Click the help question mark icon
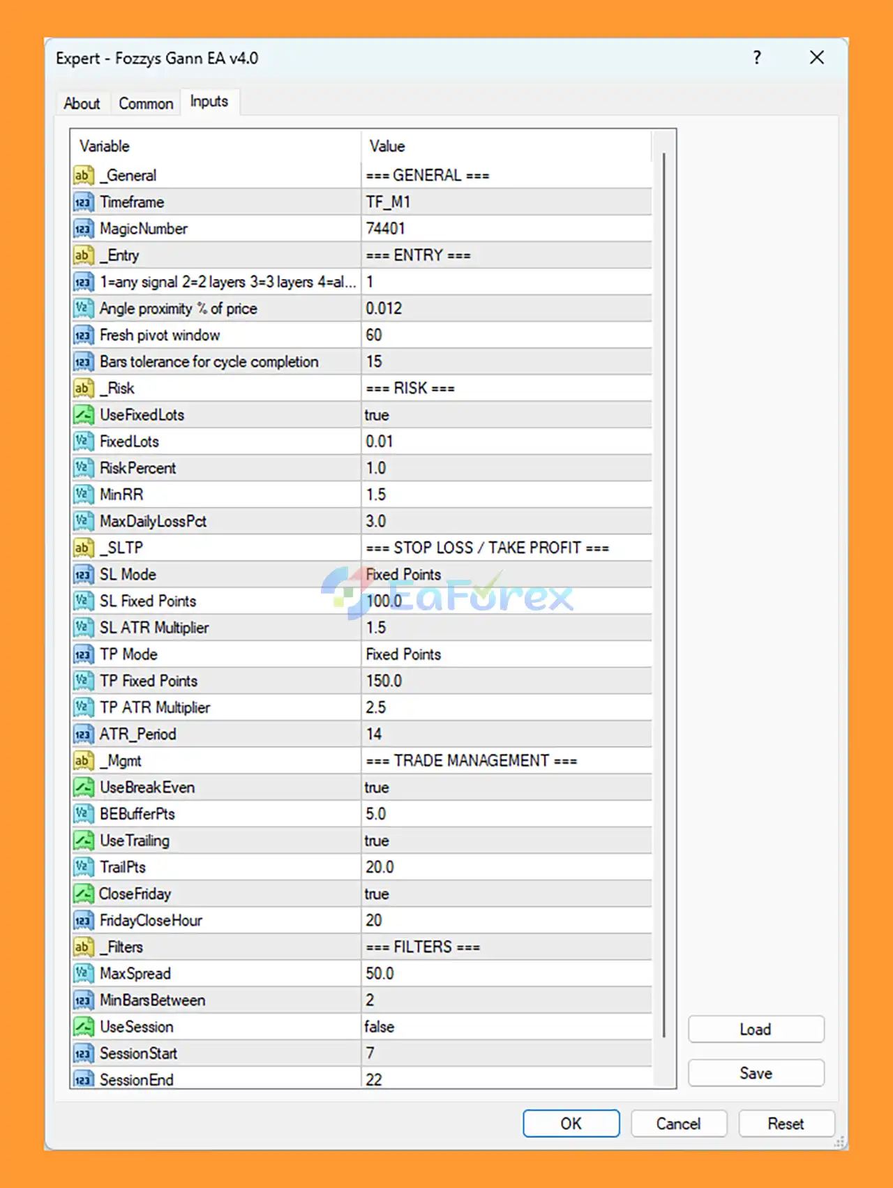 [x=757, y=58]
